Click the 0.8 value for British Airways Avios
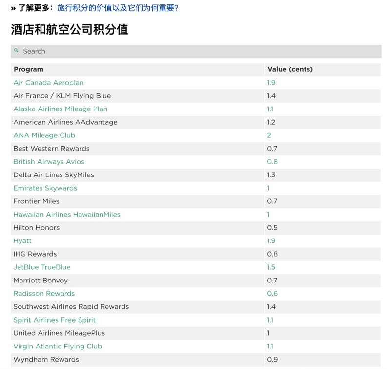Image resolution: width=387 pixels, height=369 pixels. pyautogui.click(x=272, y=162)
